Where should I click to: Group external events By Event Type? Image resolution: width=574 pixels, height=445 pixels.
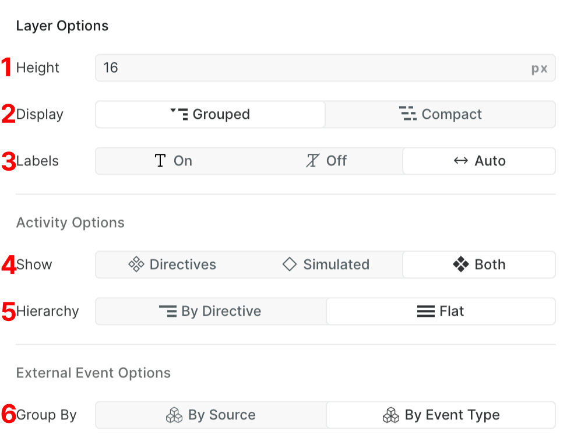[x=441, y=415]
